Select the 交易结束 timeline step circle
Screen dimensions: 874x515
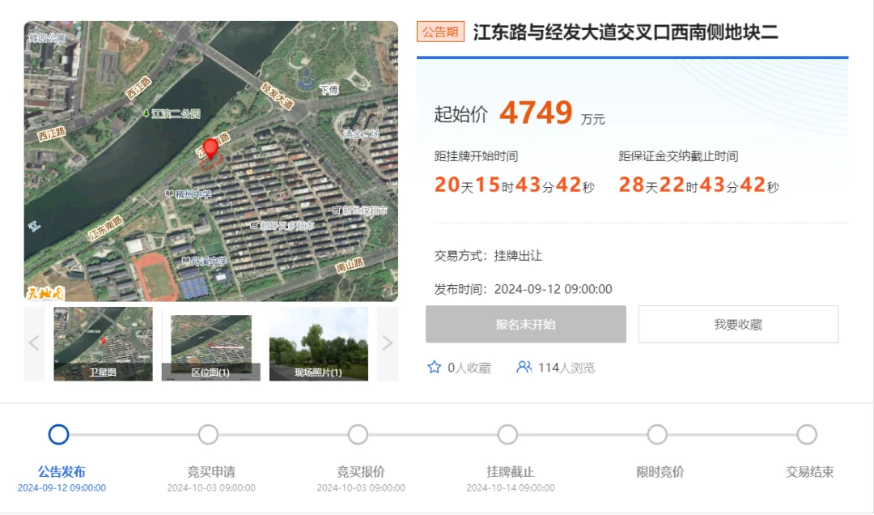tap(807, 435)
